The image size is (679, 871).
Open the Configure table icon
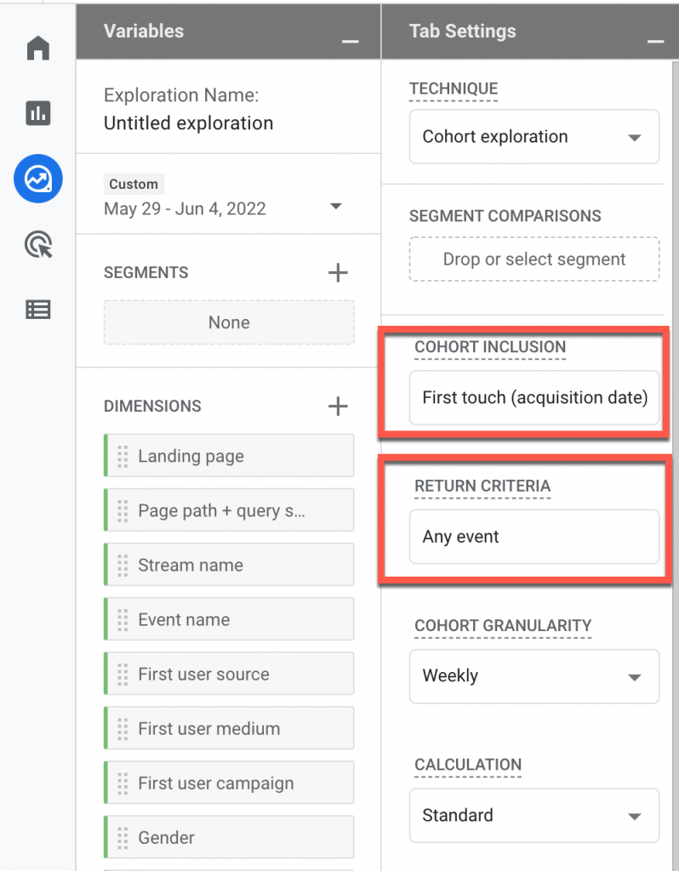[x=37, y=310]
